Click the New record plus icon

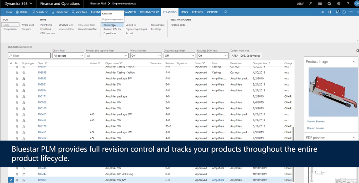[4, 12]
